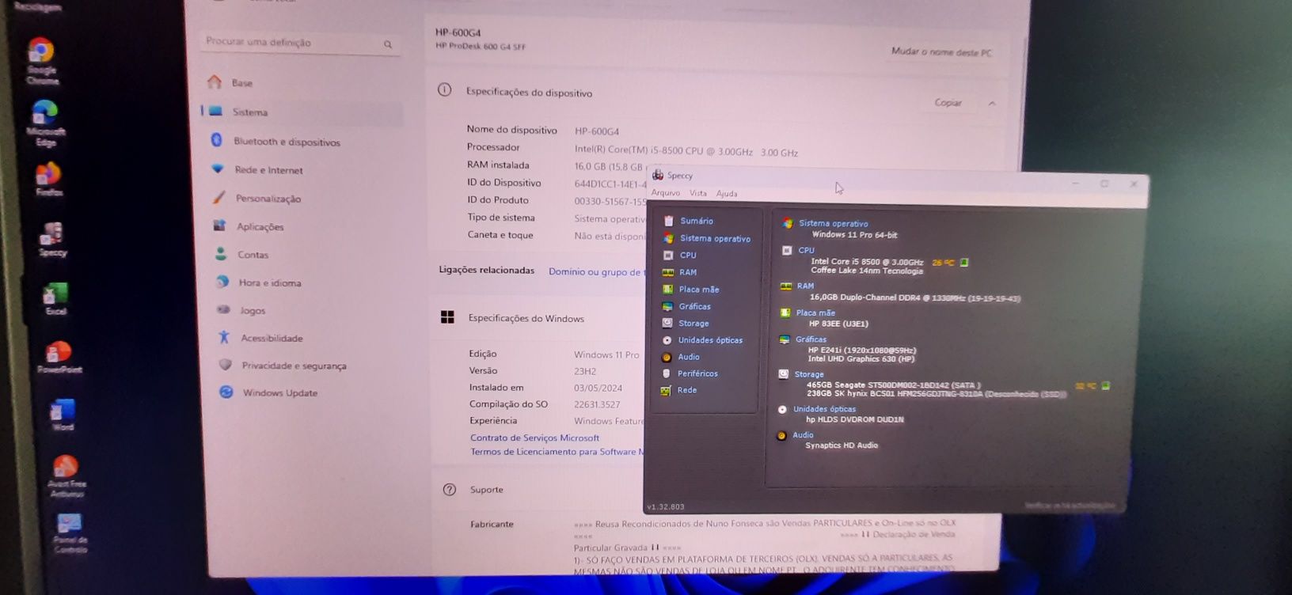This screenshot has height=595, width=1292.
Task: Click Speccy version v1.32.803 in status bar
Action: coord(666,506)
